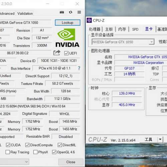Screen dimensions: 167x167
Task: Toggle the CUDA checkbox
Action: click(x=8, y=145)
